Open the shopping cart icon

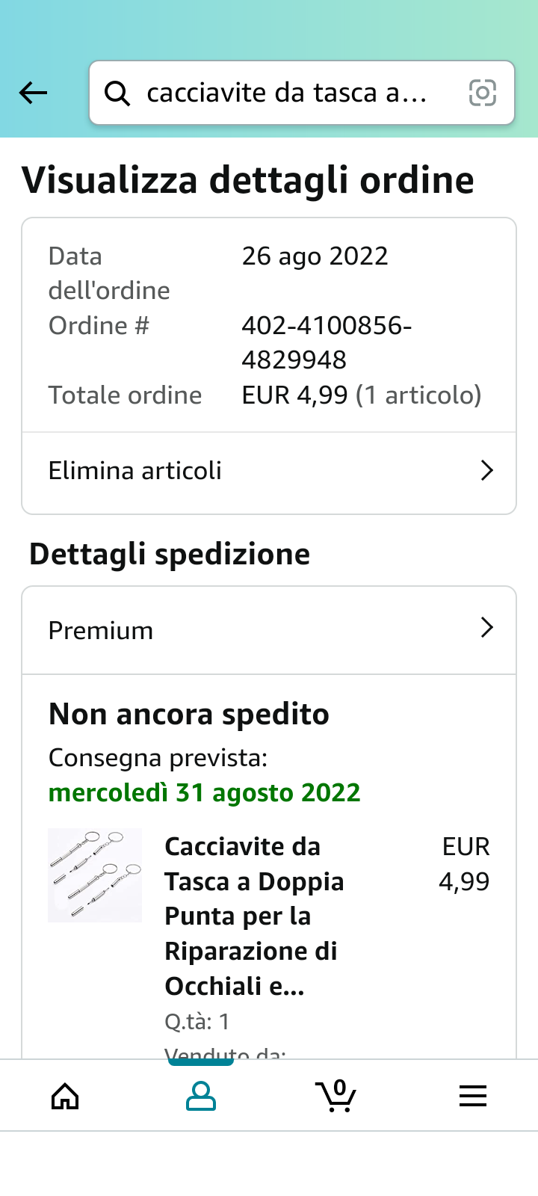337,1097
